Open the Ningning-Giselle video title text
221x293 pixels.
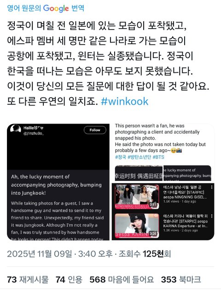(185, 192)
